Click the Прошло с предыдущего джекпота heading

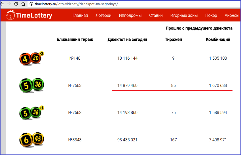tap(199, 28)
